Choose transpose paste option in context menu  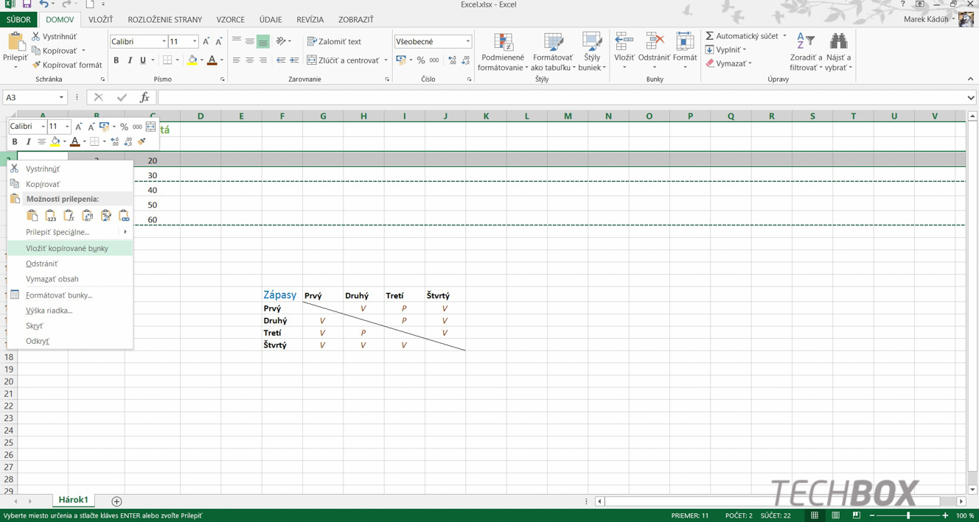click(x=87, y=216)
